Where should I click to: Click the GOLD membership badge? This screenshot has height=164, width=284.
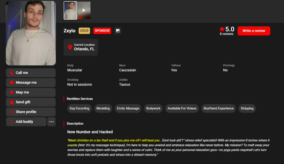click(84, 31)
